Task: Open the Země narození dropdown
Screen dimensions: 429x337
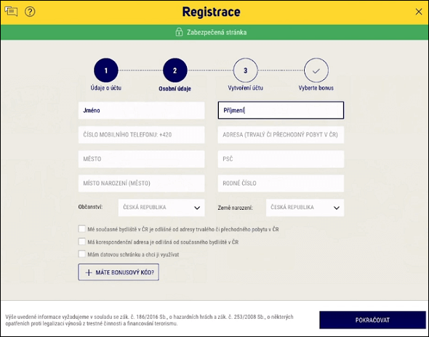Action: tap(305, 208)
